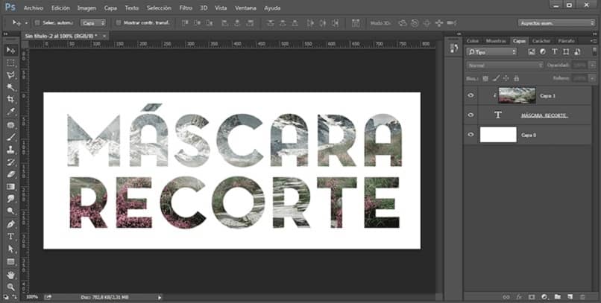Expand the Aspectos esen. workspace dropdown

[556, 23]
